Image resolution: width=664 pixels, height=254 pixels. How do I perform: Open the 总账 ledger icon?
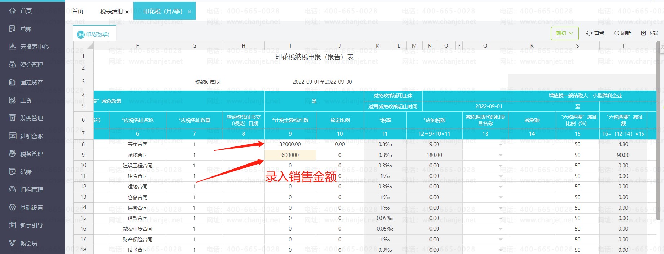pyautogui.click(x=12, y=29)
